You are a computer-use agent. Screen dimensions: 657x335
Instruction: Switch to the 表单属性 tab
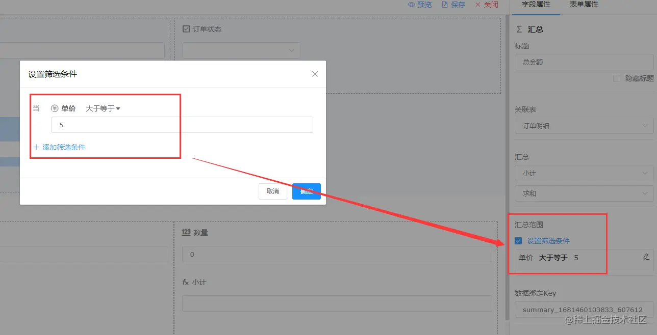point(584,5)
